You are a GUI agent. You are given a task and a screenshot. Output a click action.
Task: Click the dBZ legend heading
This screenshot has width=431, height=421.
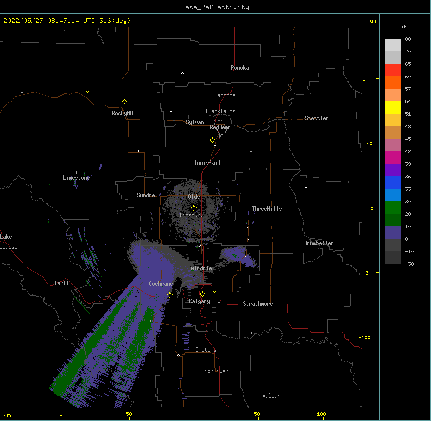[405, 26]
